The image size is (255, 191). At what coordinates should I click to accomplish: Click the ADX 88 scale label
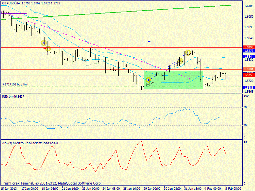click(x=245, y=143)
